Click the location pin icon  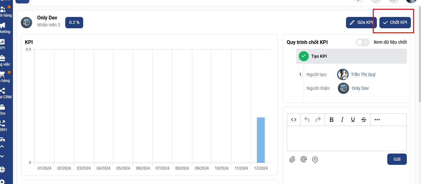click(x=315, y=160)
